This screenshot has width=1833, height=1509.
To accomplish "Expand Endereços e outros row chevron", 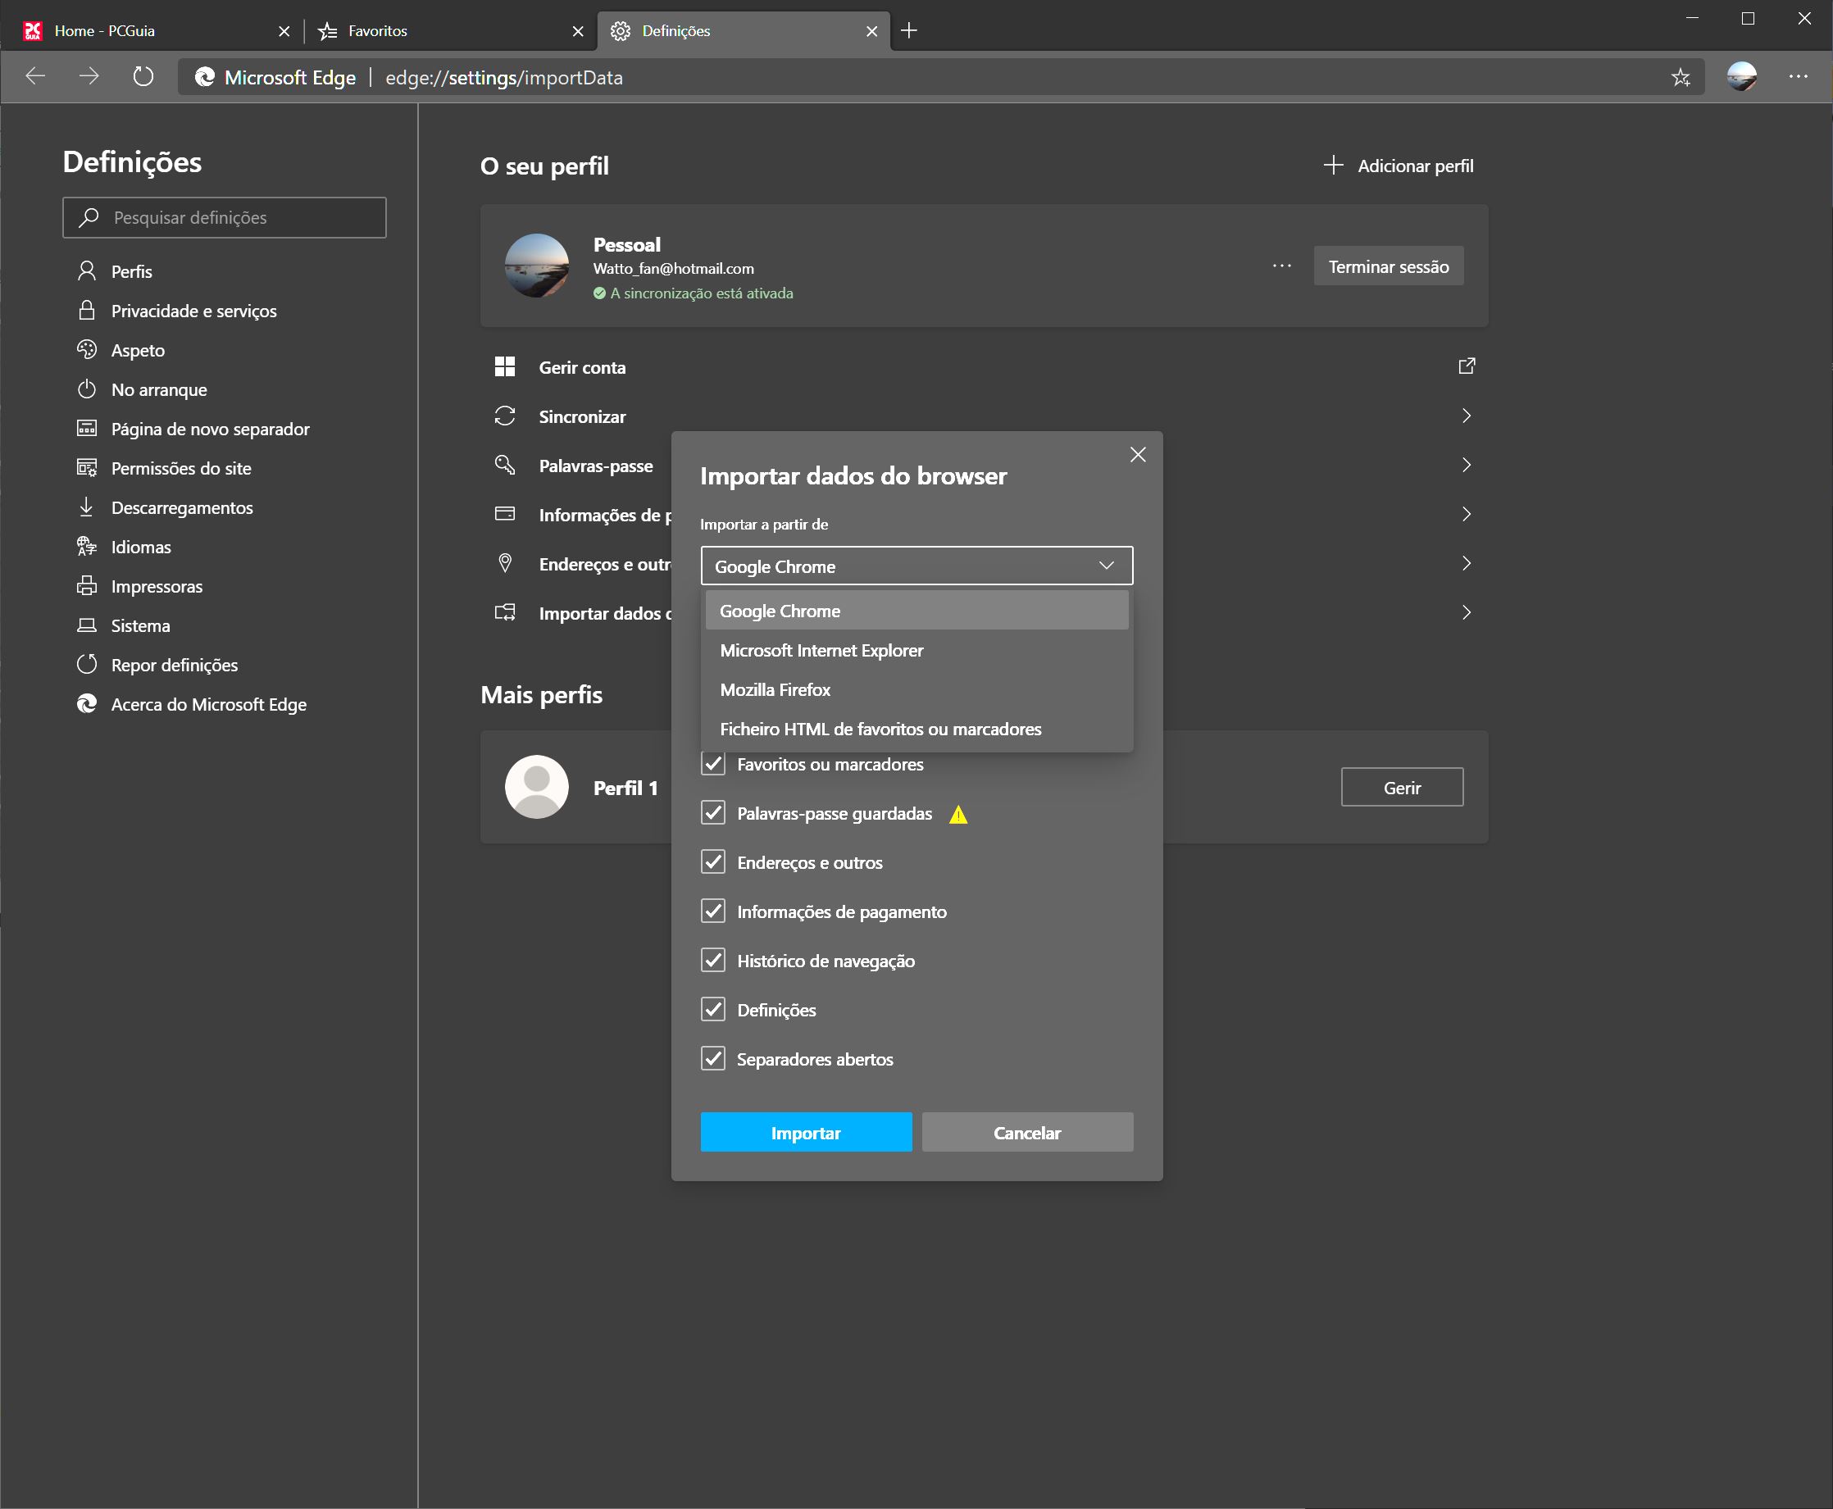I will click(1467, 563).
